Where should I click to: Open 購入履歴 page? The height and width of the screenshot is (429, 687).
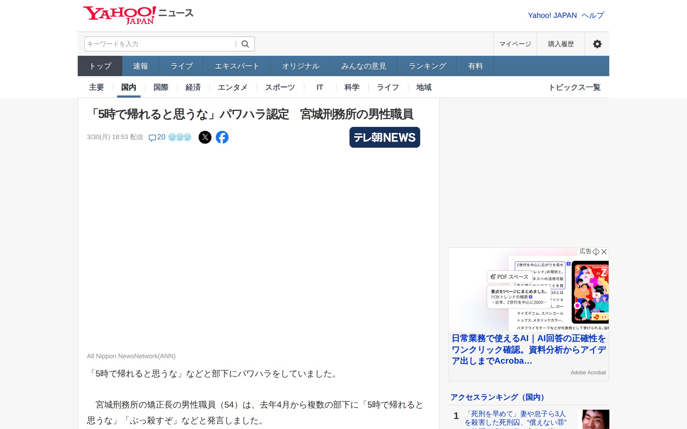click(561, 44)
